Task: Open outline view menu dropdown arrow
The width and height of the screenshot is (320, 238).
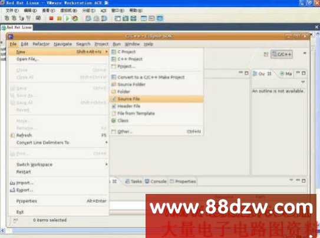Action: tap(303, 82)
